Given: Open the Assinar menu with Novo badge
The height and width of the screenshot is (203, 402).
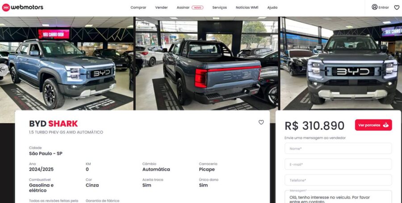Looking at the screenshot, I should coord(190,8).
